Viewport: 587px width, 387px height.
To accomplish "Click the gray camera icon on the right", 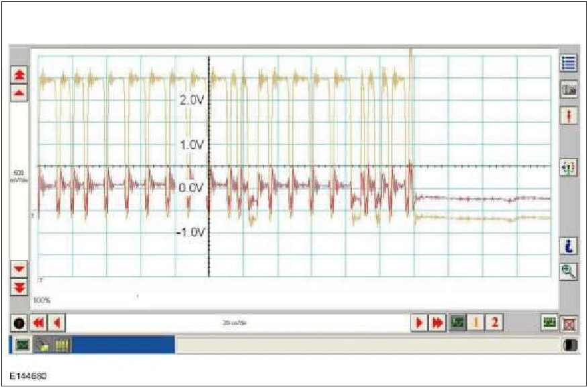I will click(x=569, y=90).
